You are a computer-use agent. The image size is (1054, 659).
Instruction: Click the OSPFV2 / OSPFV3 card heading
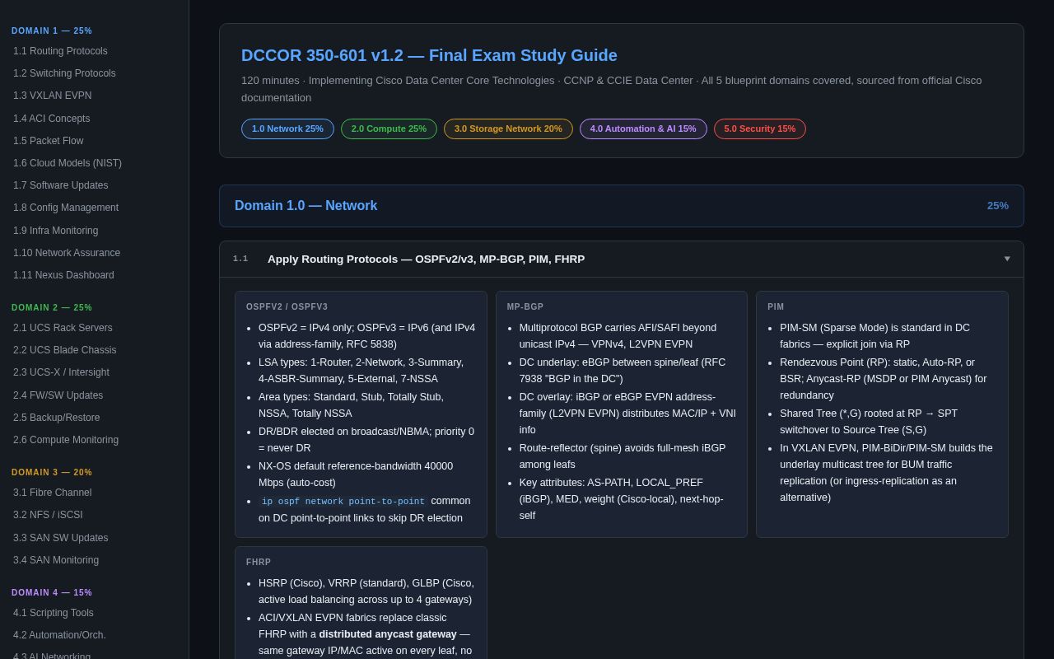[x=287, y=307]
